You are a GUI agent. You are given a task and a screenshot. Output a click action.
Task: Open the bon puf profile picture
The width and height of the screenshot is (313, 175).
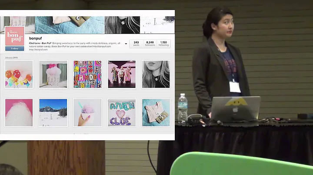[x=15, y=36]
